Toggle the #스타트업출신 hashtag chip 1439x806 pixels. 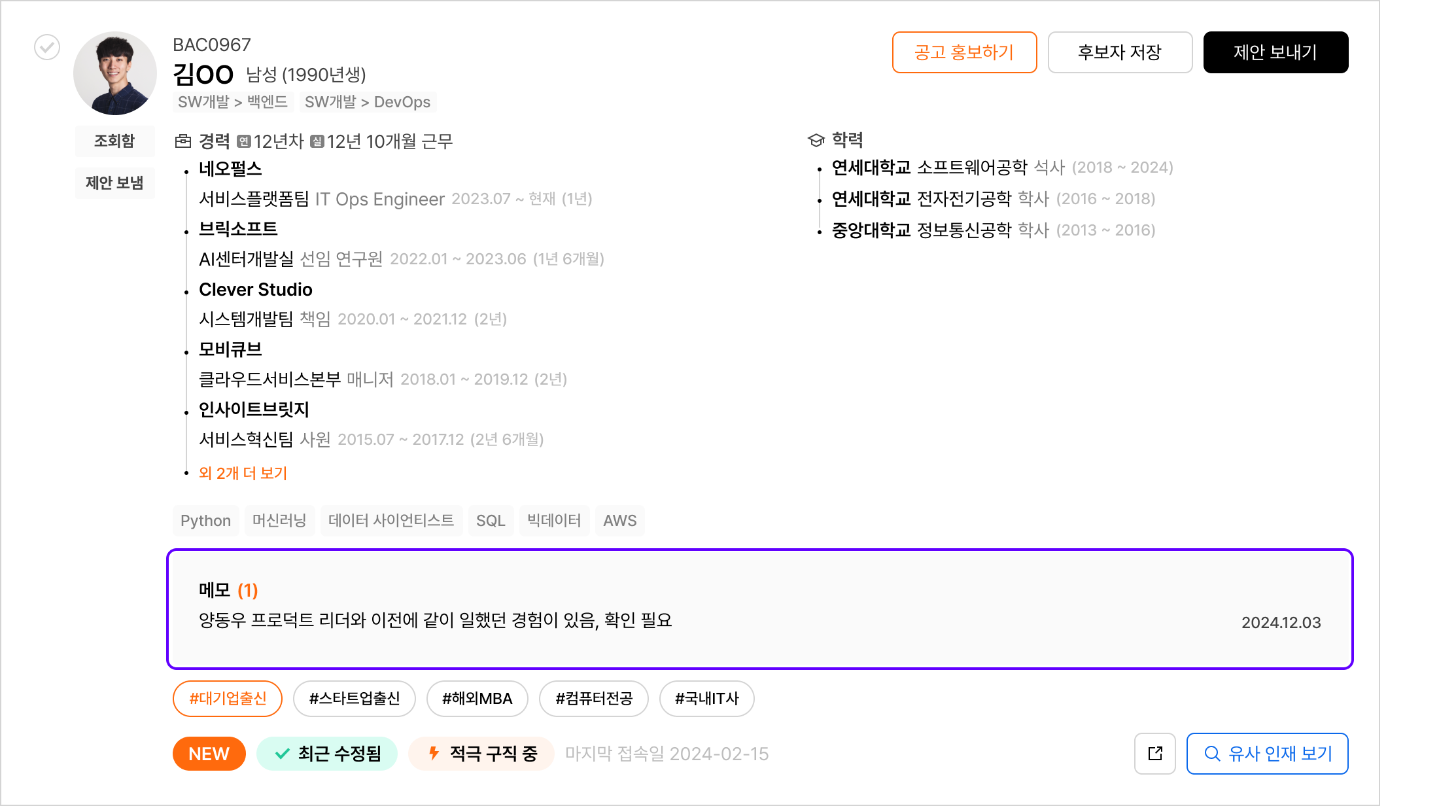[x=355, y=699]
